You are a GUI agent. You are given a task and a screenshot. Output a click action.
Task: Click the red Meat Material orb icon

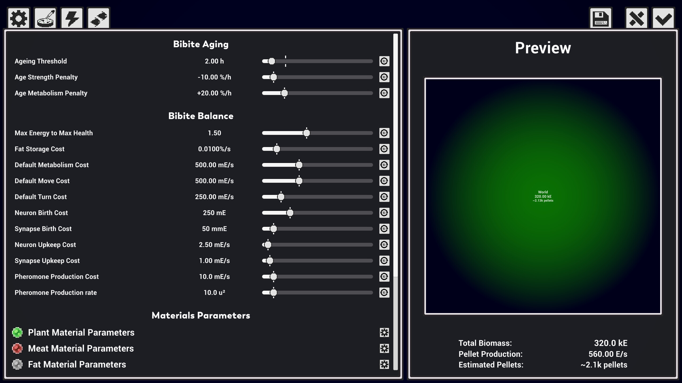coord(18,348)
